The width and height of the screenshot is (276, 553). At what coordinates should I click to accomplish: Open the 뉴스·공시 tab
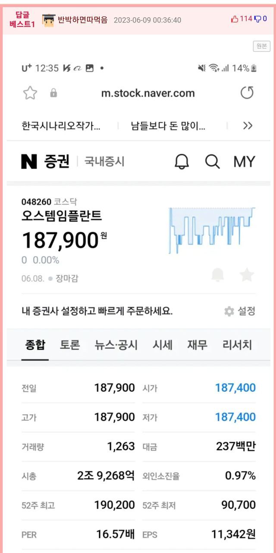(116, 345)
